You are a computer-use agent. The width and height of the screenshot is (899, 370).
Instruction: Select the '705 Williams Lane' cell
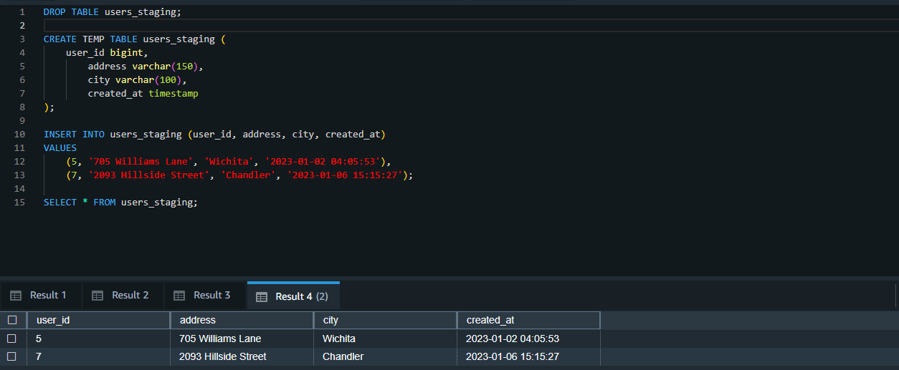pos(220,339)
